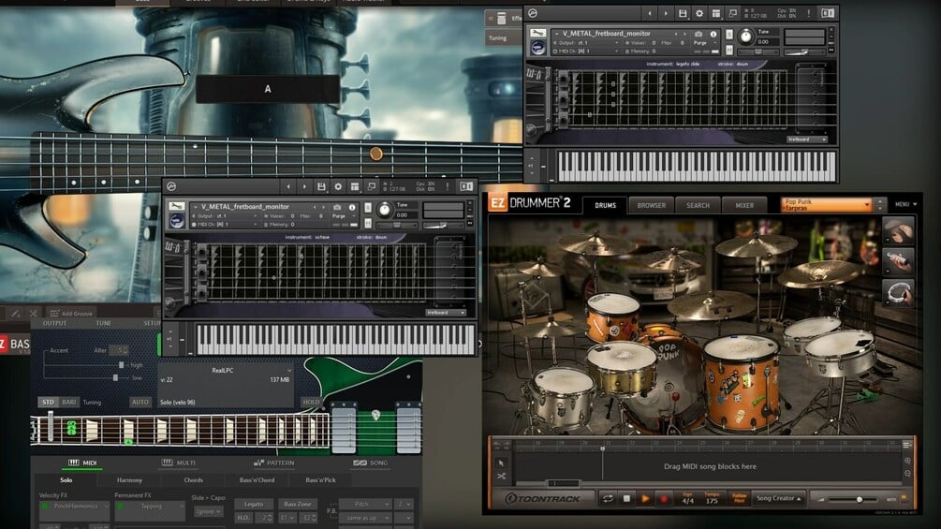This screenshot has height=529, width=941.
Task: Open workspace layout icon in schave Kontakt window
Action: 355,187
